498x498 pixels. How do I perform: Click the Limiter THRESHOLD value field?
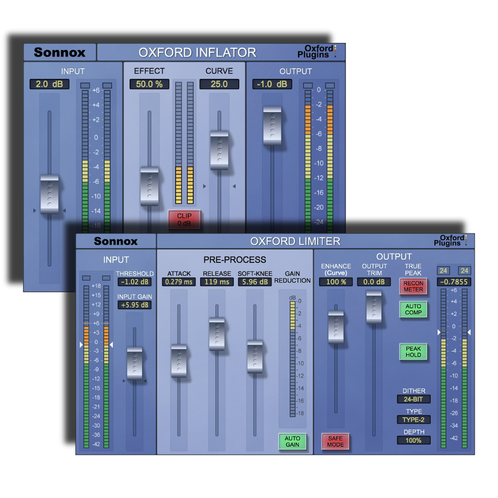(x=134, y=282)
